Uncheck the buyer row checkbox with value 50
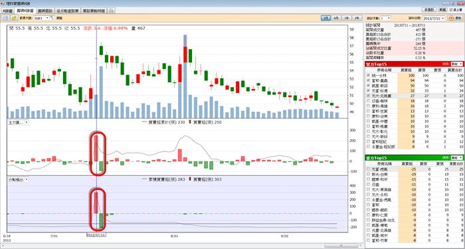 pyautogui.click(x=368, y=86)
